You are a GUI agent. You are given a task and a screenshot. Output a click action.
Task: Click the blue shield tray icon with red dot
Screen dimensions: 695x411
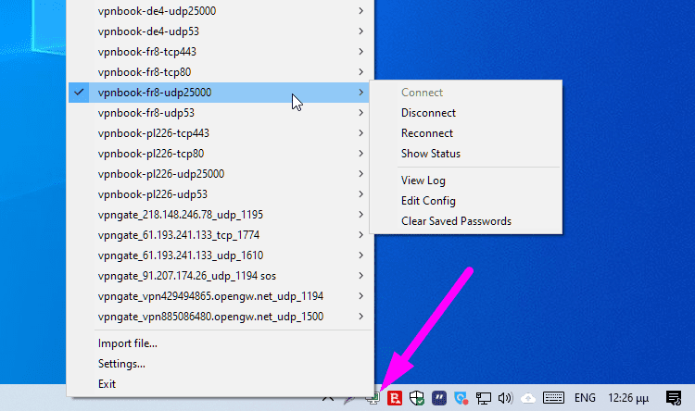click(461, 398)
